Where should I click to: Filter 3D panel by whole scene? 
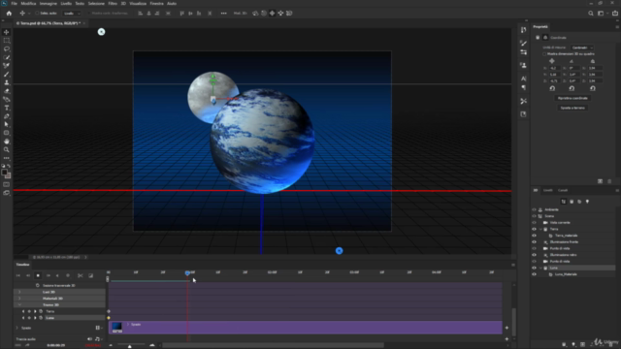pos(564,202)
